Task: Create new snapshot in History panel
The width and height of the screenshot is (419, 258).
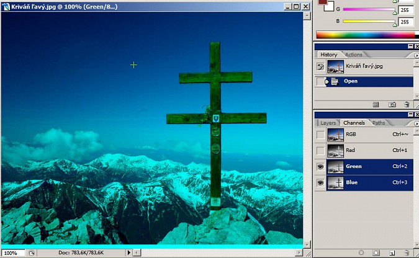Action: pos(392,104)
